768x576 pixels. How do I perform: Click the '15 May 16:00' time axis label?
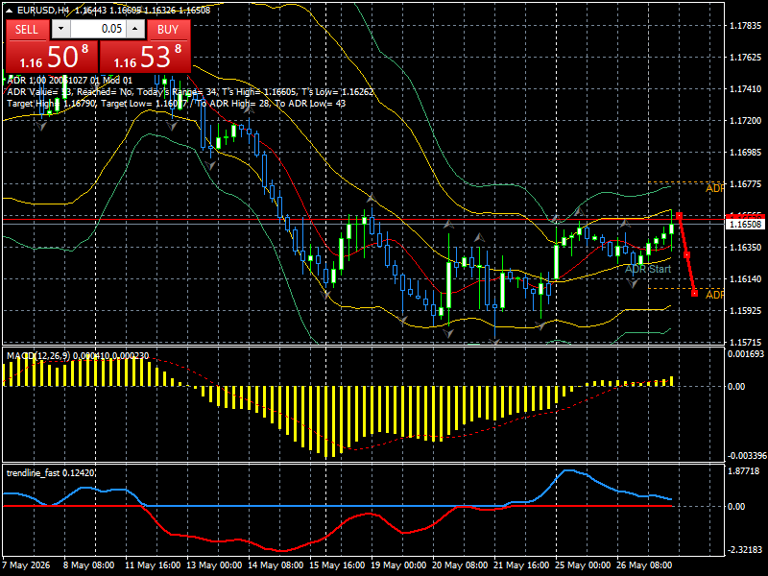[x=337, y=565]
